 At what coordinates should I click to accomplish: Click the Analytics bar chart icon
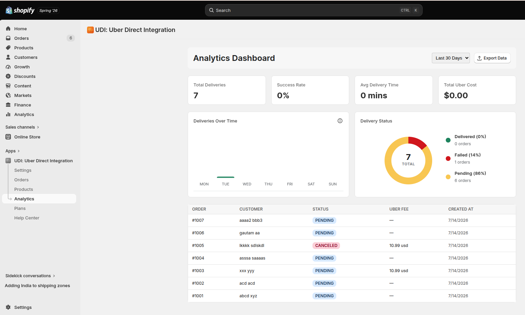pos(8,114)
